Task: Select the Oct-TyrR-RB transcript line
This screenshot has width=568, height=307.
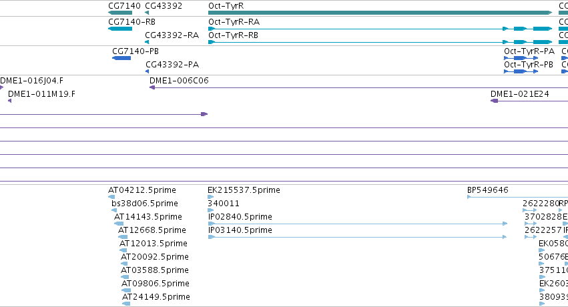Action: pyautogui.click(x=380, y=42)
